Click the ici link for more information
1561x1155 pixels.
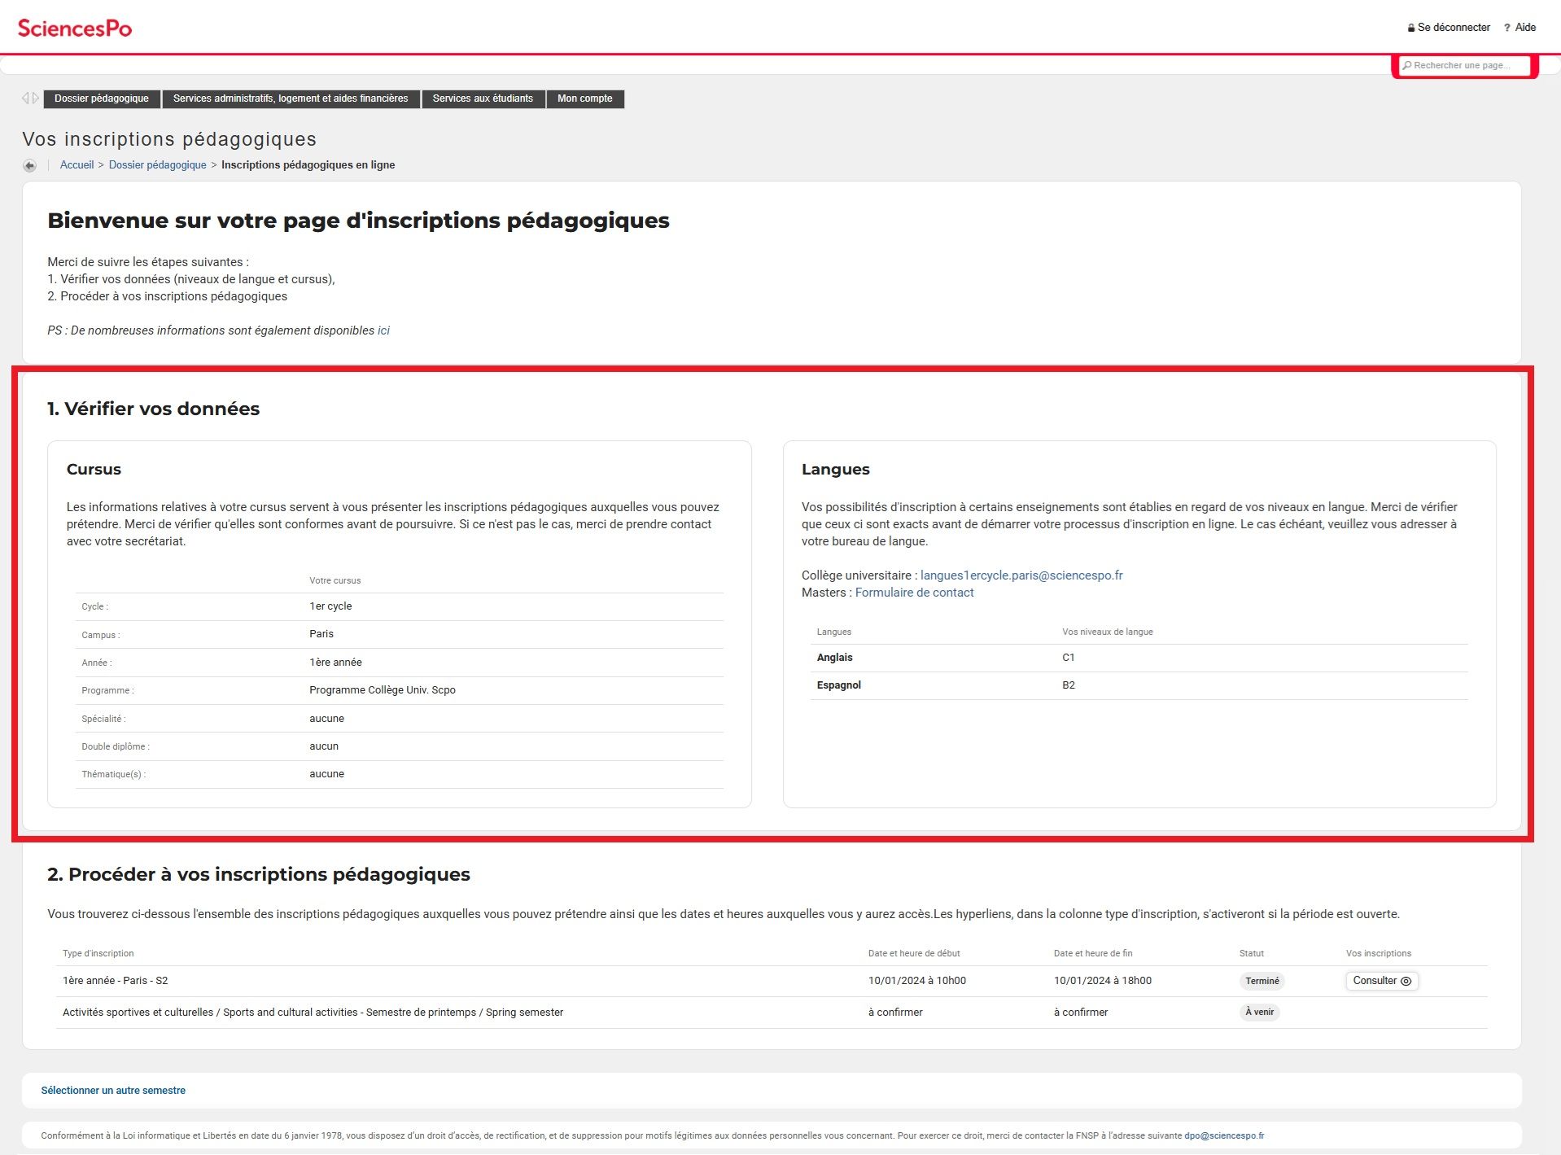click(383, 330)
